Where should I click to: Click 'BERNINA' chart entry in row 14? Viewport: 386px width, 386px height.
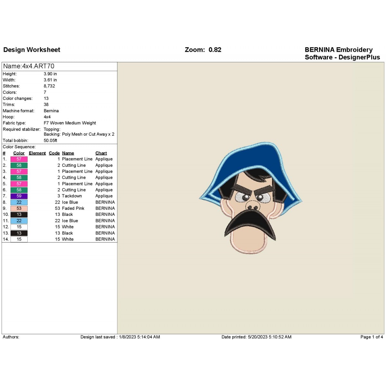point(105,239)
